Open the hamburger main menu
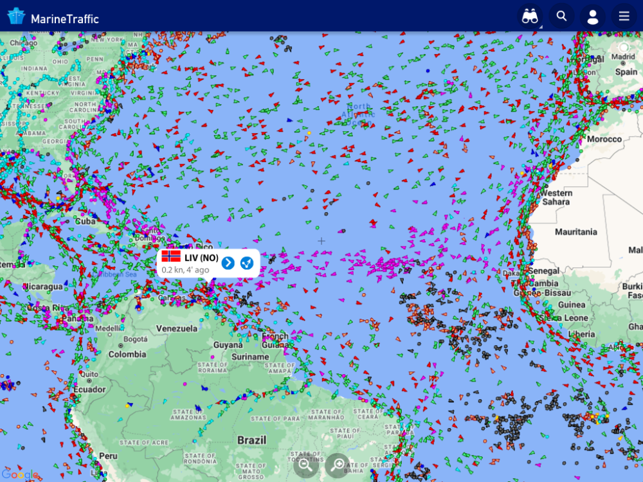Screen dimensions: 643x482 click(x=624, y=17)
